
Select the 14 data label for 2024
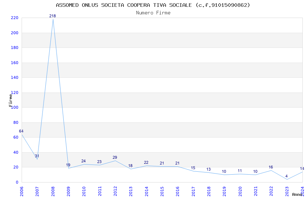point(302,168)
